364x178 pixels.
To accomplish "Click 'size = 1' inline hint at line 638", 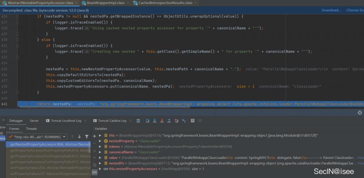I will tap(245, 86).
